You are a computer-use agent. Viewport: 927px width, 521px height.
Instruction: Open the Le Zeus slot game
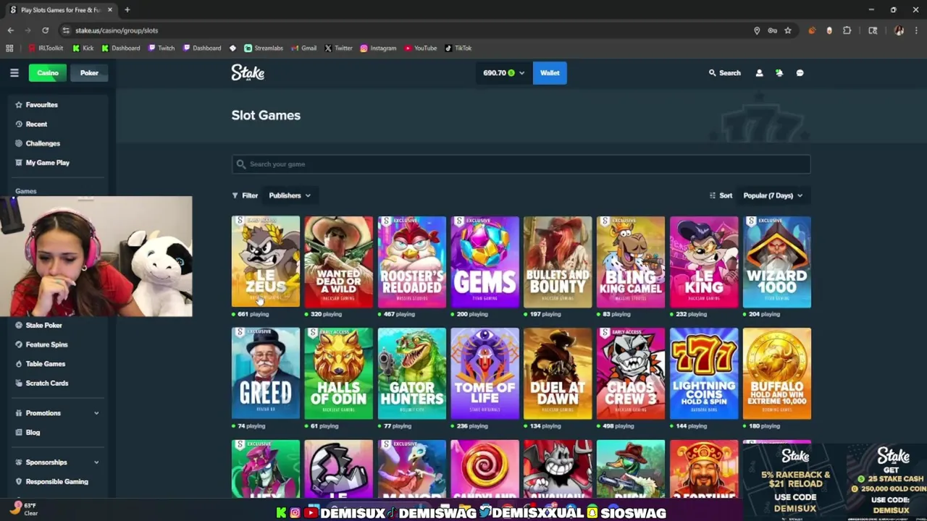click(x=265, y=262)
